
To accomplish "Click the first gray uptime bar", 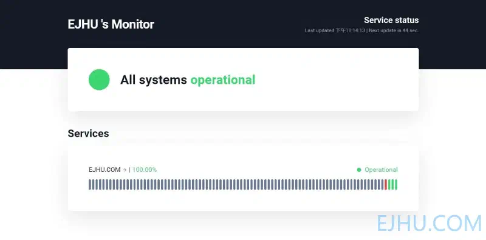I will [x=90, y=185].
